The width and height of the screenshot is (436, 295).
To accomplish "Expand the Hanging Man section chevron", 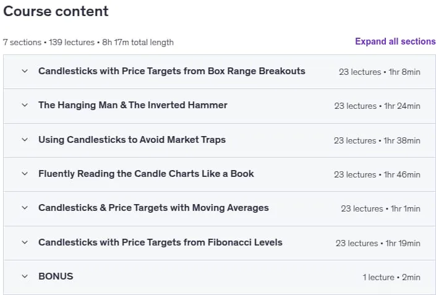I will click(x=25, y=105).
